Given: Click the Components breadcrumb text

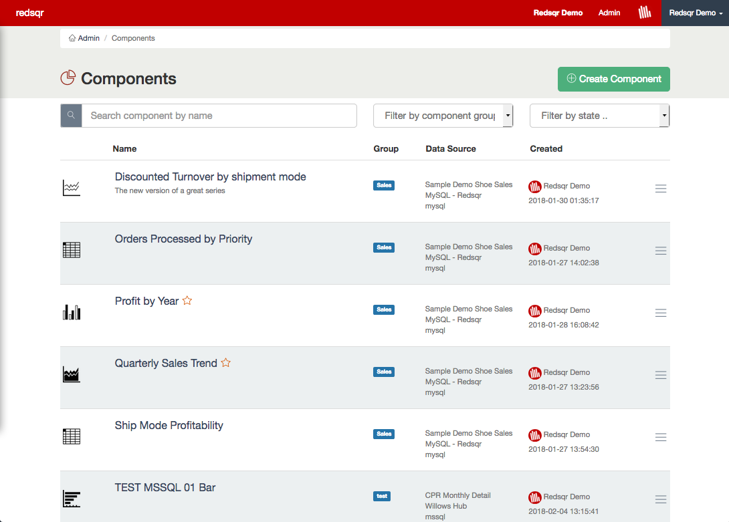Looking at the screenshot, I should click(x=133, y=38).
